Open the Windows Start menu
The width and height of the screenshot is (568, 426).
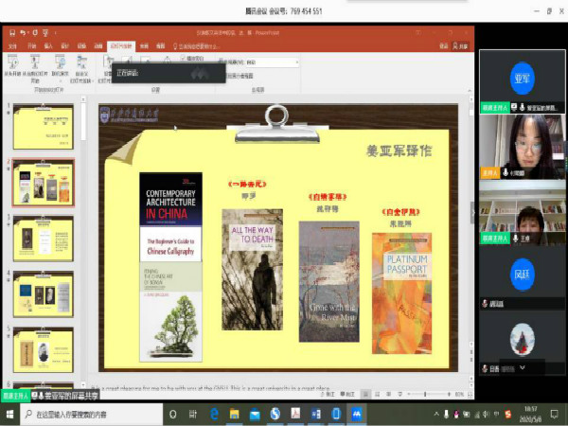click(9, 414)
